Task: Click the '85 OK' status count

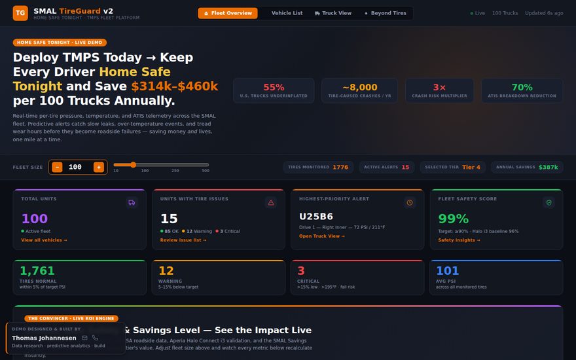Action: 170,231
